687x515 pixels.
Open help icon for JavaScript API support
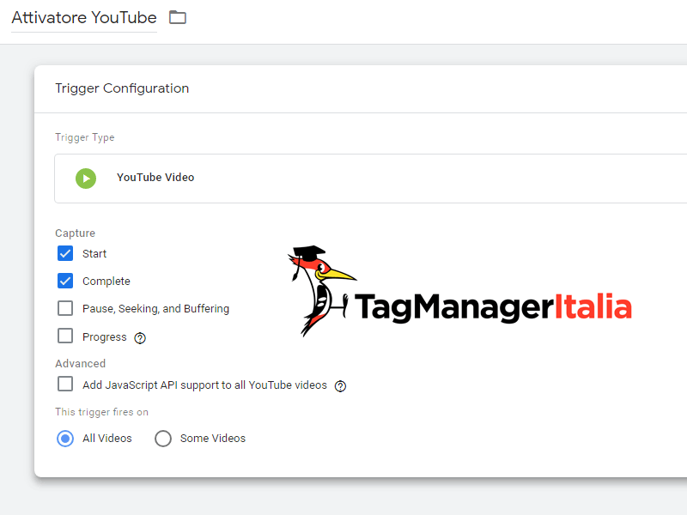[x=340, y=385]
